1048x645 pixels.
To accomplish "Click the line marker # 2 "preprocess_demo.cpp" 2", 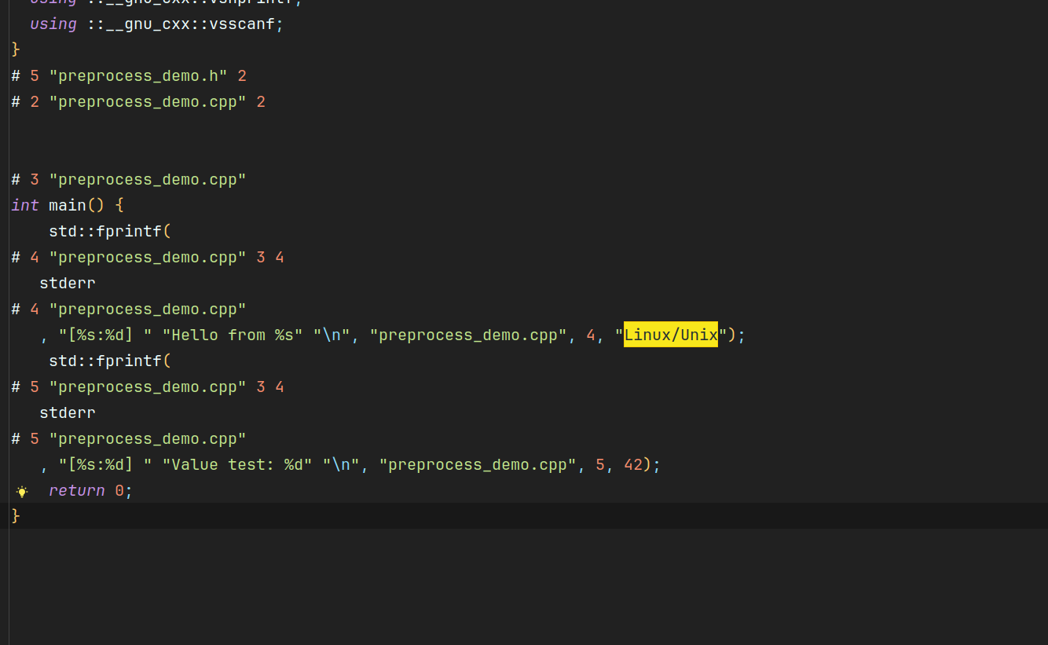I will (x=138, y=102).
